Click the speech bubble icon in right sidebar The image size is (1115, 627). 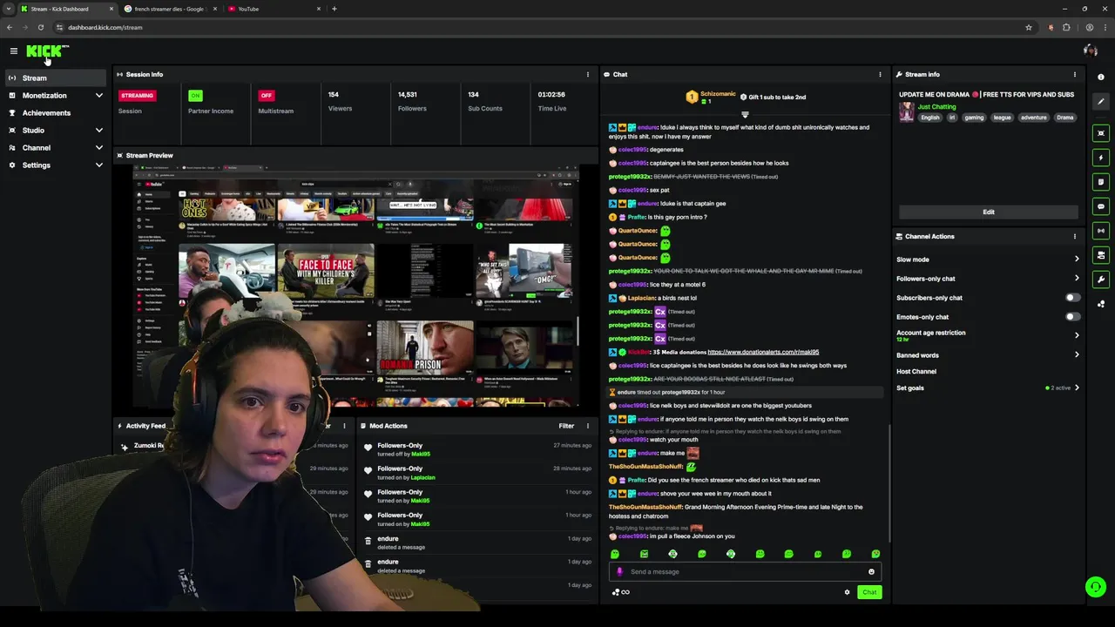pos(1101,206)
